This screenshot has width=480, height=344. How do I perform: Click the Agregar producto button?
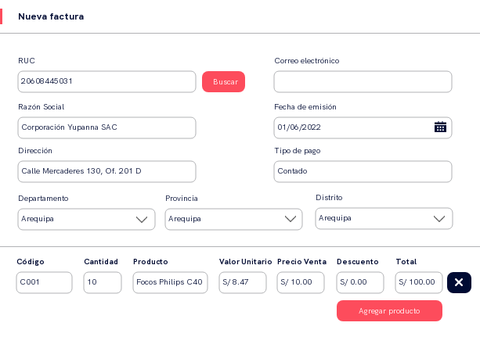pyautogui.click(x=389, y=311)
